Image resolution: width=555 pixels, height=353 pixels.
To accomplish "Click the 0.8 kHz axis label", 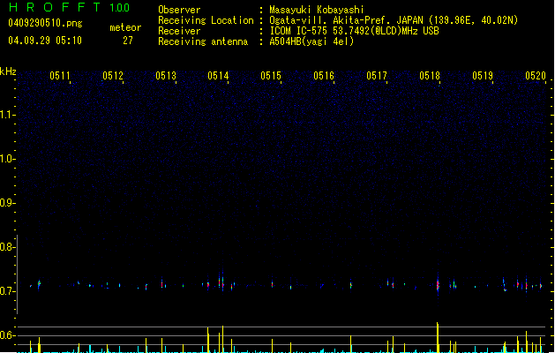I will pyautogui.click(x=7, y=247).
